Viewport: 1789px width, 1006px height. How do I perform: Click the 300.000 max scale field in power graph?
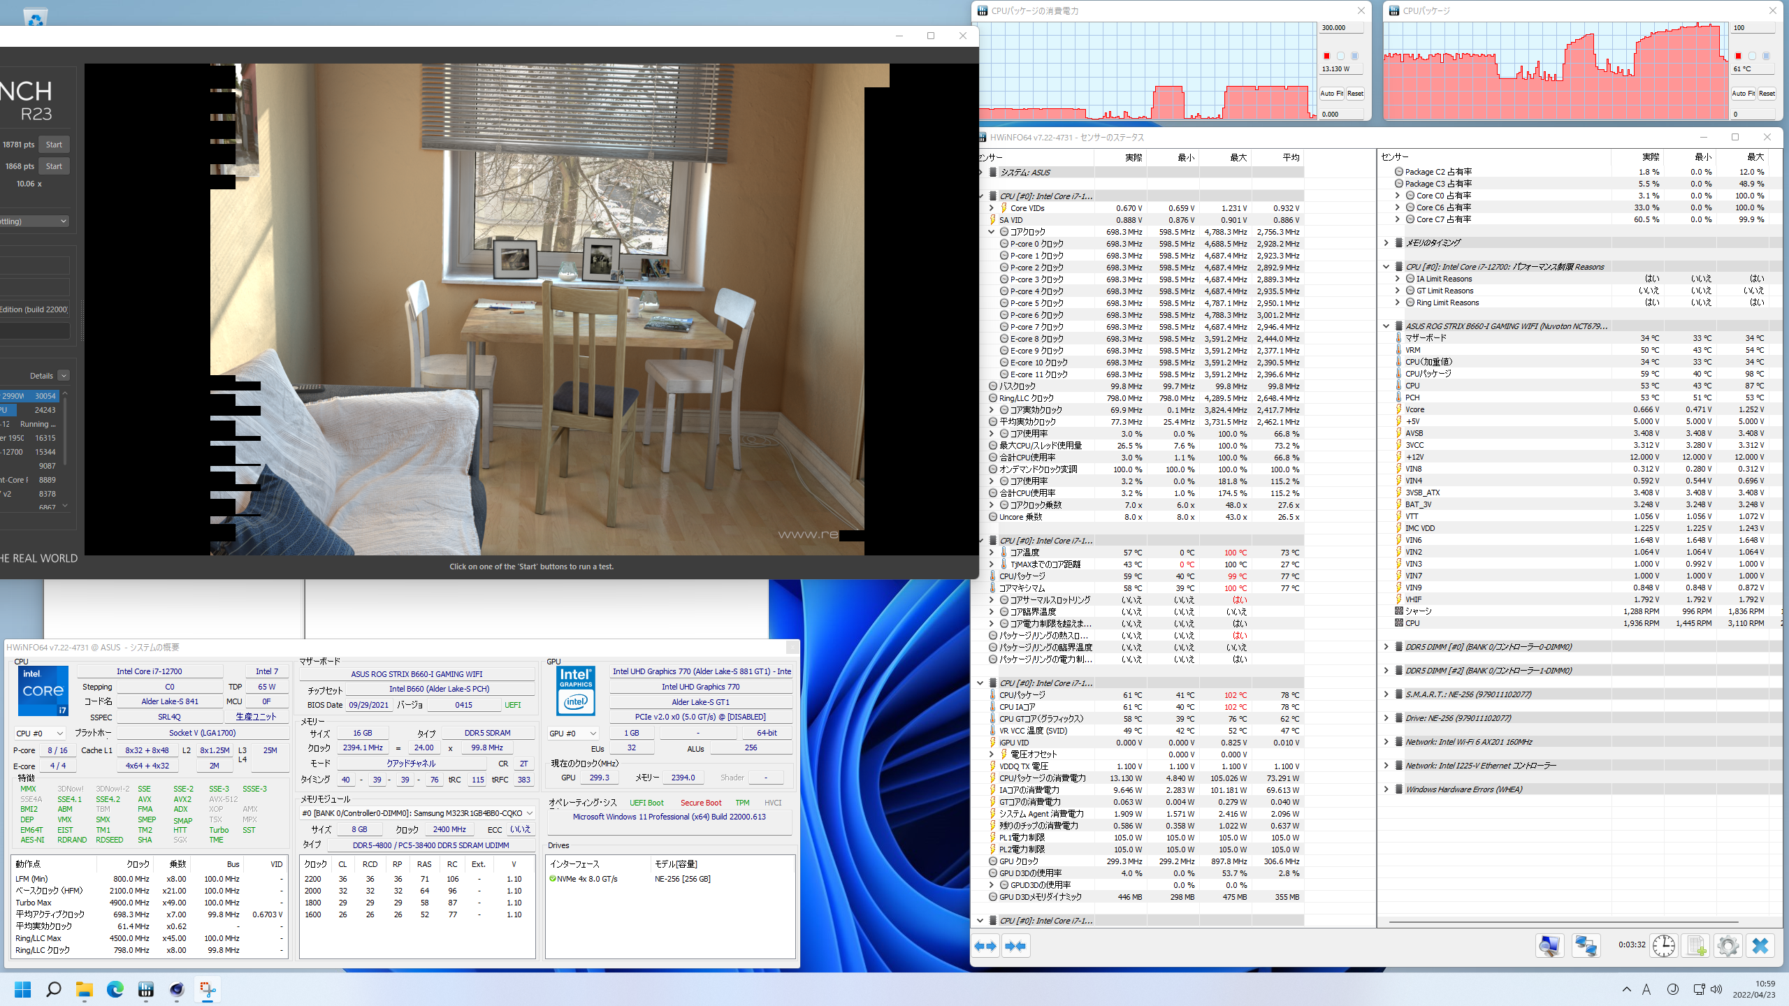tap(1341, 28)
